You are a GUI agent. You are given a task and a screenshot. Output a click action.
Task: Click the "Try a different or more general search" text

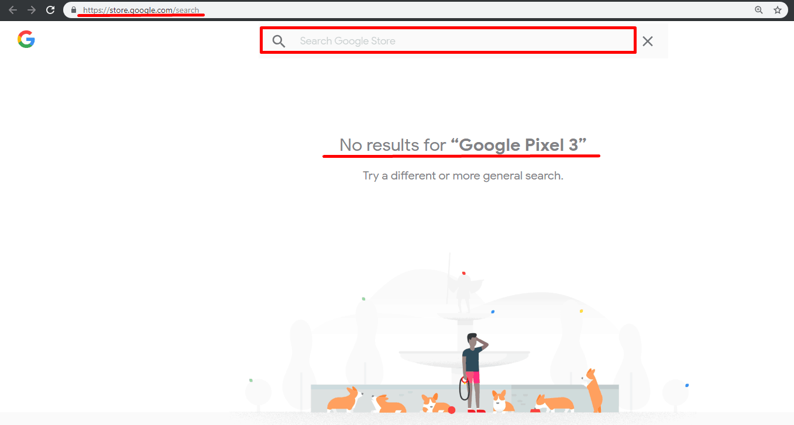[x=463, y=175]
